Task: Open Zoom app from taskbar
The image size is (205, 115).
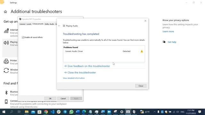Action: [x=109, y=112]
